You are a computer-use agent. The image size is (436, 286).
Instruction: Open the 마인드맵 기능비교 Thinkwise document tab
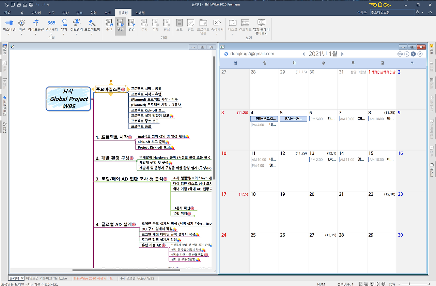[x=47, y=279]
